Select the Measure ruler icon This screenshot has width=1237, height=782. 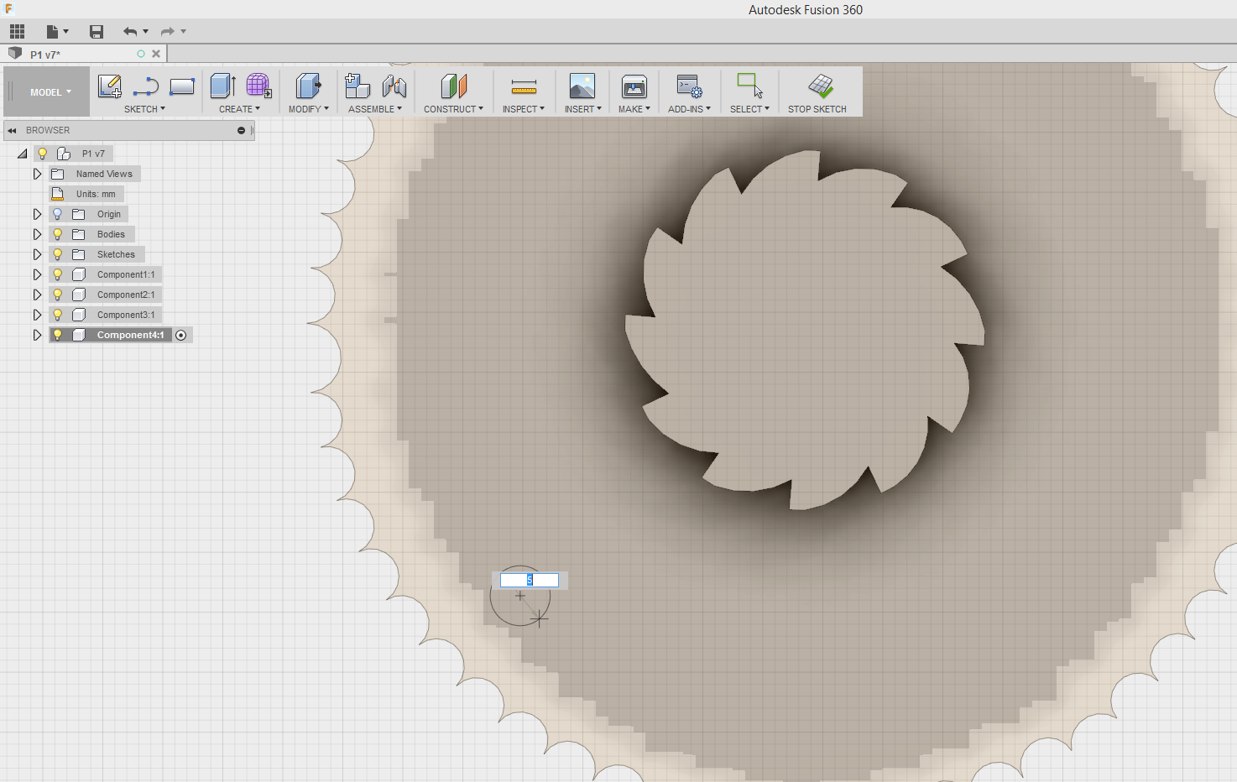point(524,86)
